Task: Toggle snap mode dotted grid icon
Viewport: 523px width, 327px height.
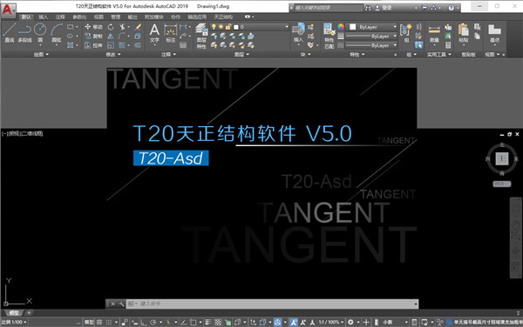Action: (109, 322)
